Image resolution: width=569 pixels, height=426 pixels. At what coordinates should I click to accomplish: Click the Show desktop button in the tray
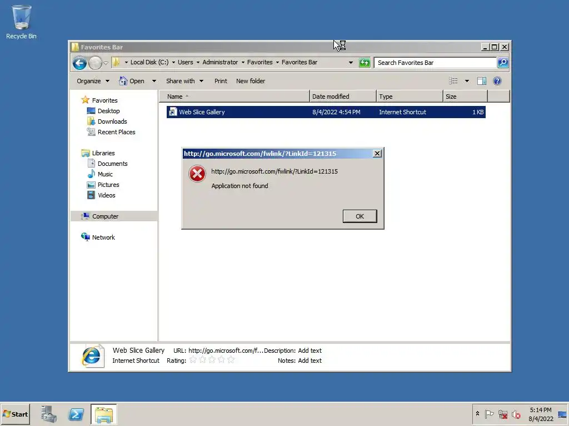tap(562, 414)
